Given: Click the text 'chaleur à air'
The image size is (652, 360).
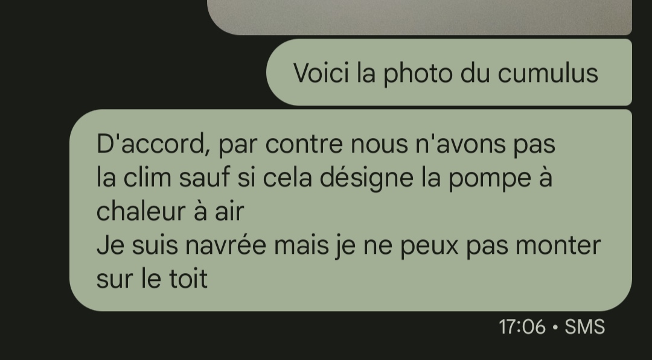Looking at the screenshot, I should (x=170, y=211).
